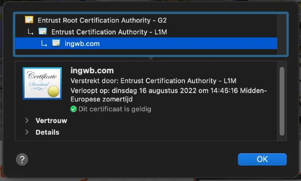Select the Entrust Root Certification Authority certificate icon
Image resolution: width=301 pixels, height=181 pixels.
(29, 20)
